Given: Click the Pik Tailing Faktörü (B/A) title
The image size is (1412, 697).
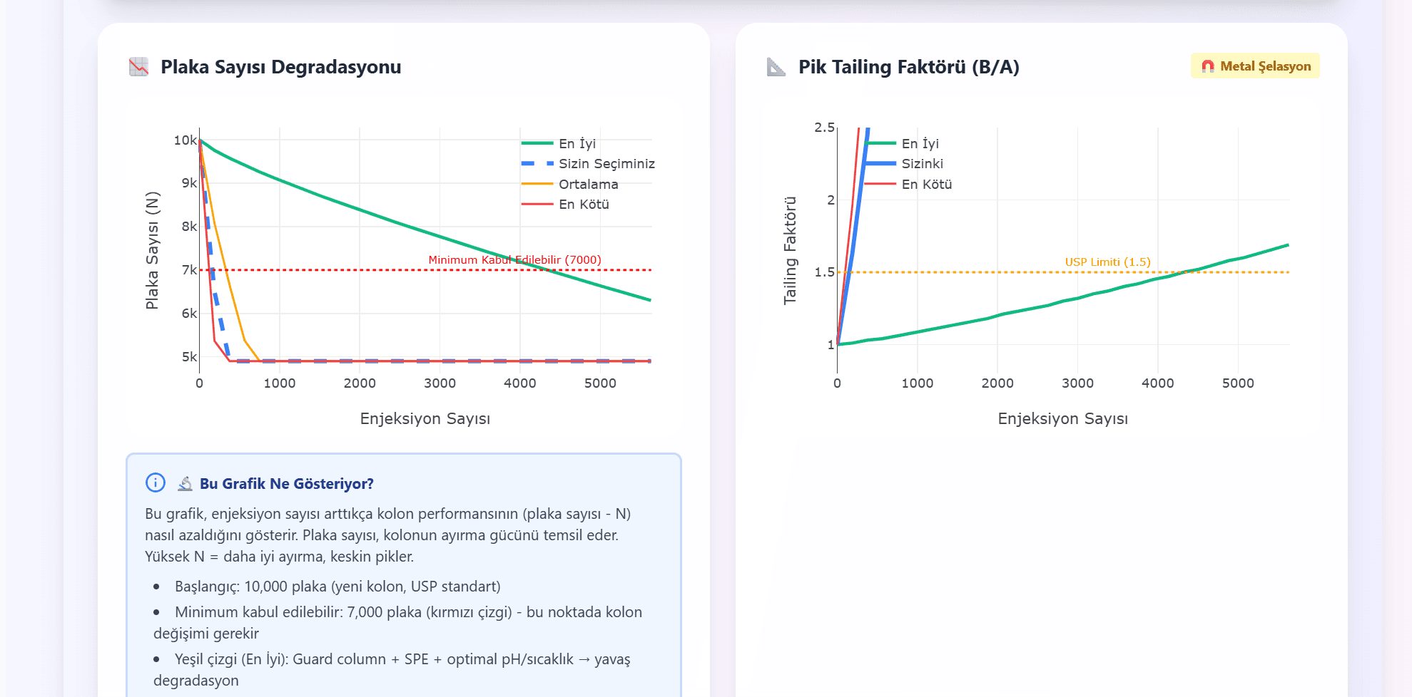Looking at the screenshot, I should point(908,67).
